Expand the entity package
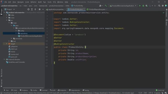 [x=16, y=31]
